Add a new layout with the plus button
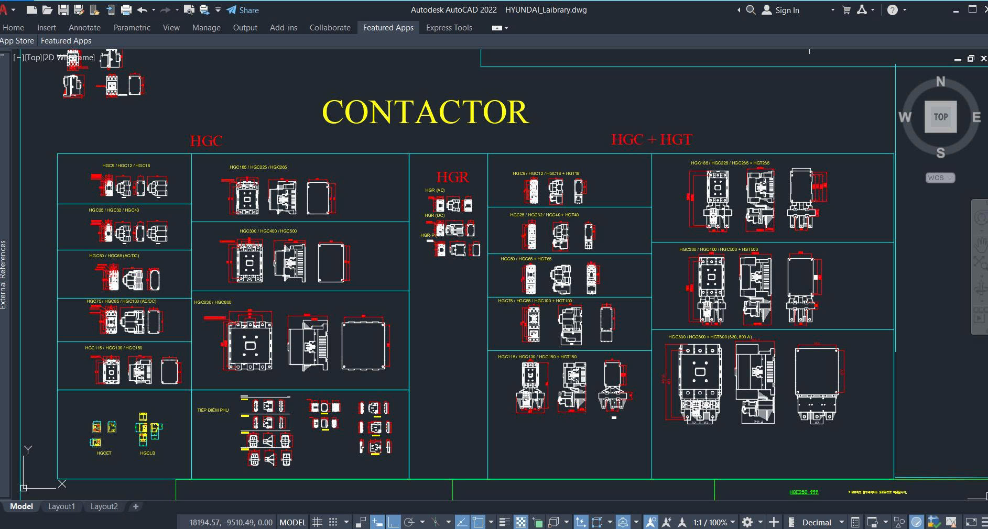The height and width of the screenshot is (529, 988). pyautogui.click(x=136, y=506)
